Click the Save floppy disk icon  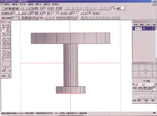10,8
